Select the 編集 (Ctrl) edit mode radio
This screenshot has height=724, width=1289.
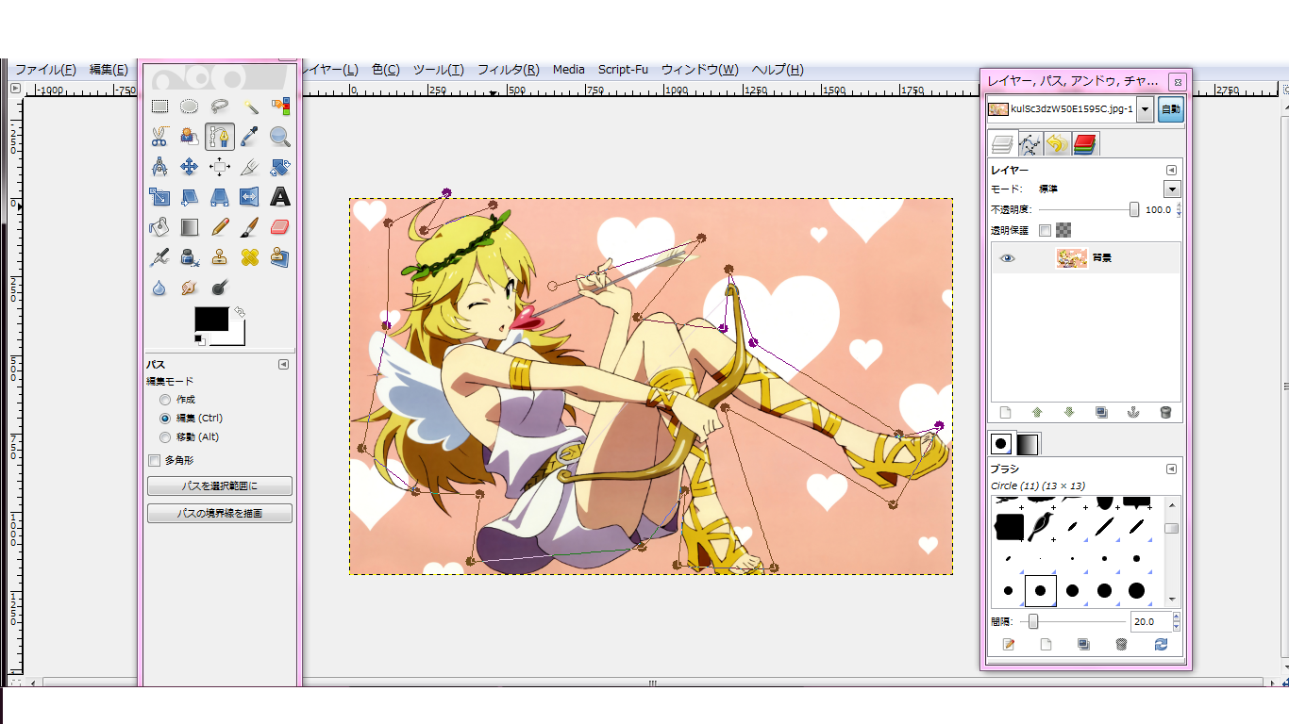pyautogui.click(x=165, y=418)
